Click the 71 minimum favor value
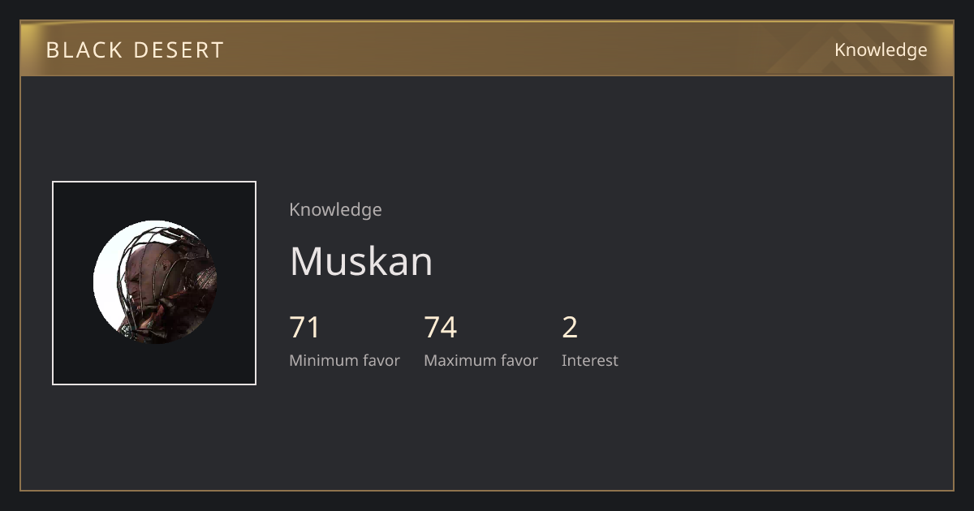This screenshot has height=511, width=974. [x=305, y=328]
